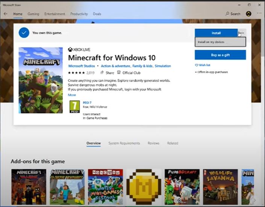Expand the description with More link
The image size is (265, 207).
pos(72,95)
